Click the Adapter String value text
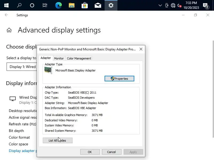Viewport: 214px width, 160px height. tap(88, 103)
